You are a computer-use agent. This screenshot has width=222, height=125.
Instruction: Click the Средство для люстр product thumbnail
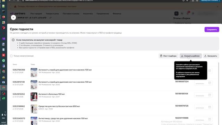pyautogui.click(x=34, y=109)
